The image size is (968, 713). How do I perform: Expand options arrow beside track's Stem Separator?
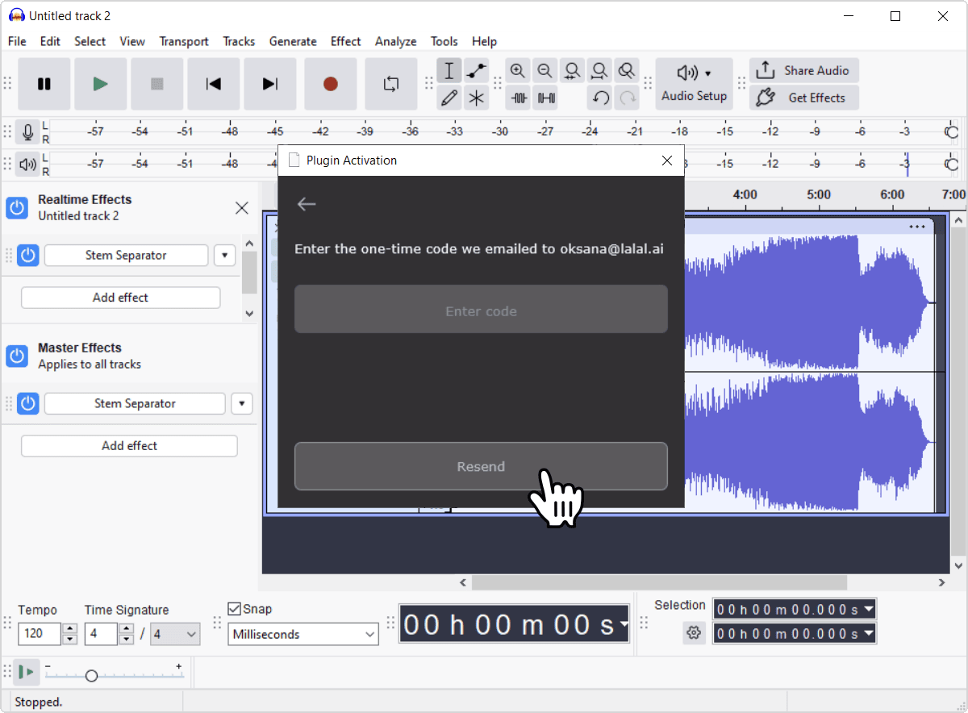225,256
